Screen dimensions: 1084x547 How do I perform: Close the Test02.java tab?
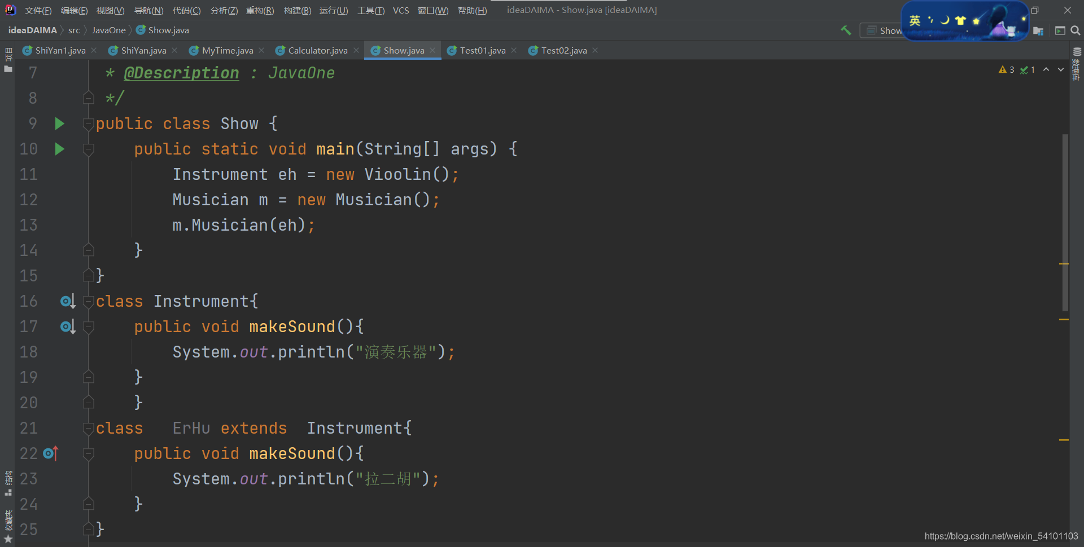coord(595,50)
